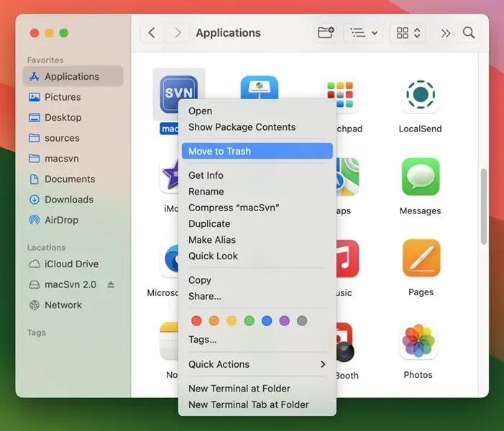
Task: Select the Photo Booth icon
Action: point(345,343)
